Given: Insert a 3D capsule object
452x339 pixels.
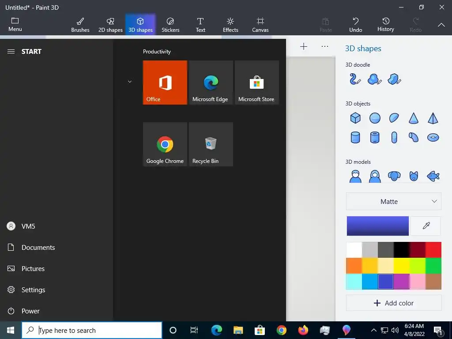Looking at the screenshot, I should pos(394,138).
